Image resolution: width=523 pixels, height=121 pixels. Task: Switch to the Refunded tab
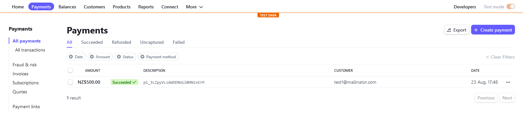[121, 42]
